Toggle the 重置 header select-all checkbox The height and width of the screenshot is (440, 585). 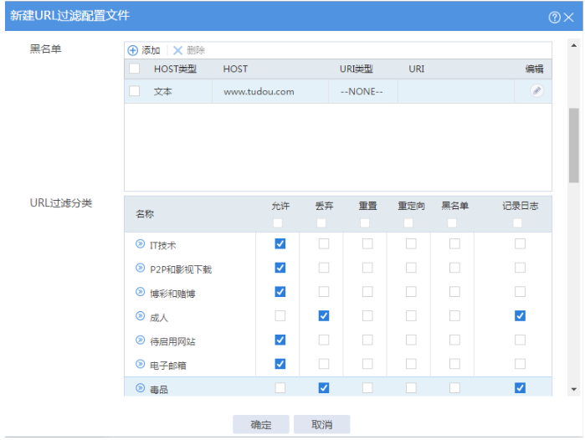[x=365, y=223]
